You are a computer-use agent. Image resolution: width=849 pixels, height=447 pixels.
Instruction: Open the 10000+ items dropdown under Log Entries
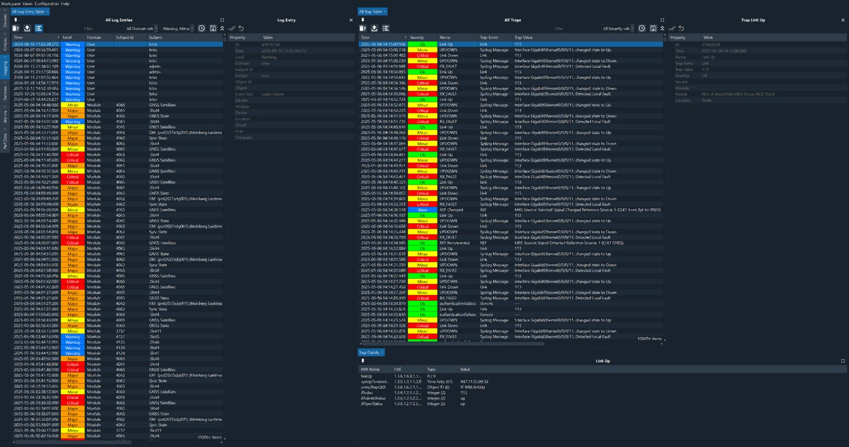click(211, 437)
